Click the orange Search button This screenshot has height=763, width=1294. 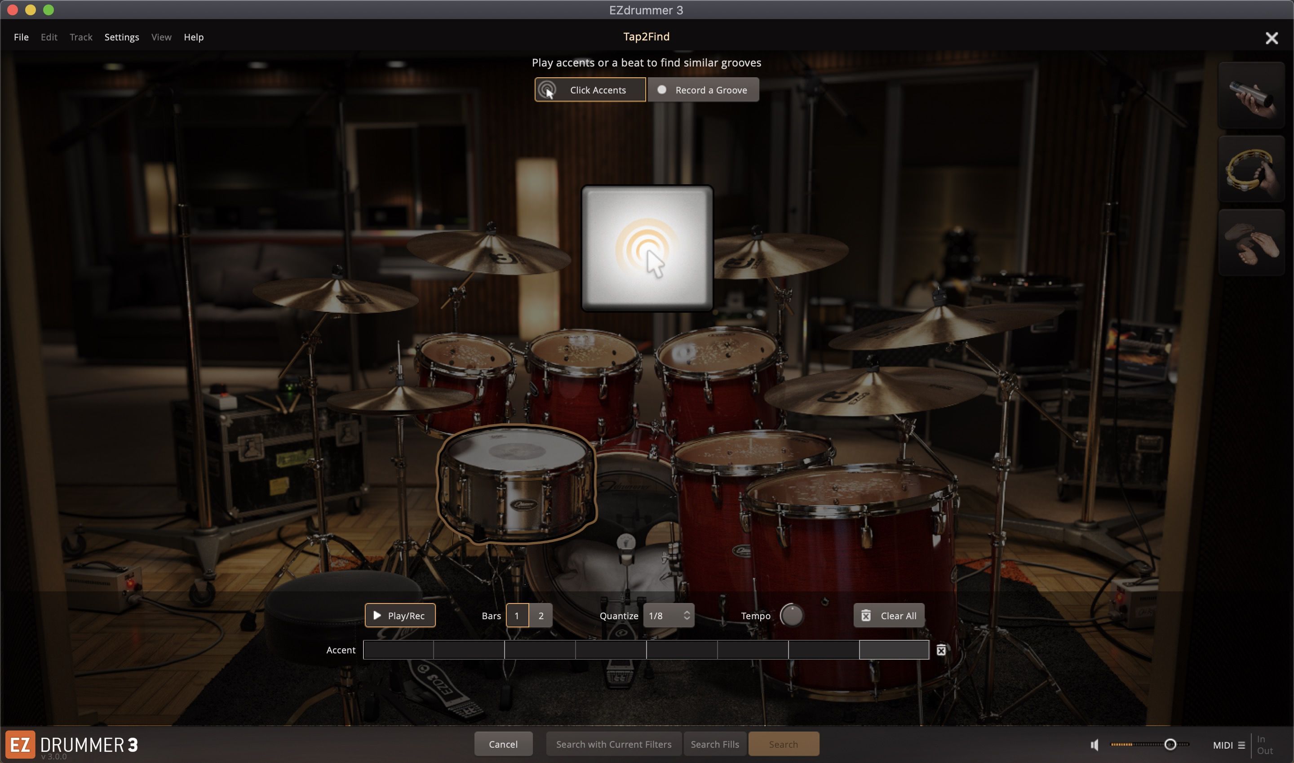point(784,744)
